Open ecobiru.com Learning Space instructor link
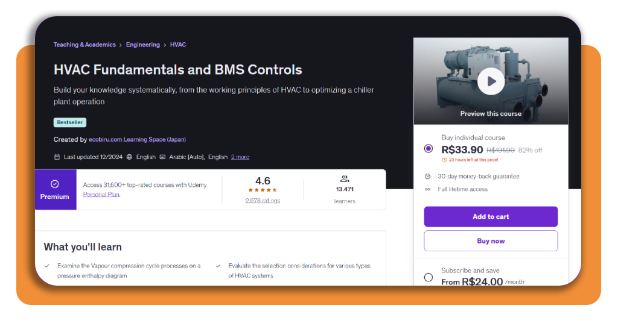Screen dimensions: 618x323 137,139
